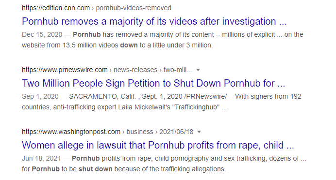Click the "Sep 1, 2020" snippet date
Image resolution: width=336 pixels, height=180 pixels.
(40, 96)
